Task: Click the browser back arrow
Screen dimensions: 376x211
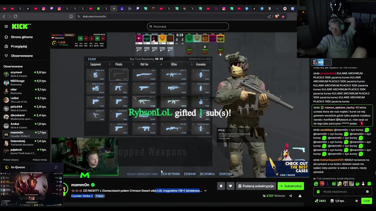Action: [4, 16]
